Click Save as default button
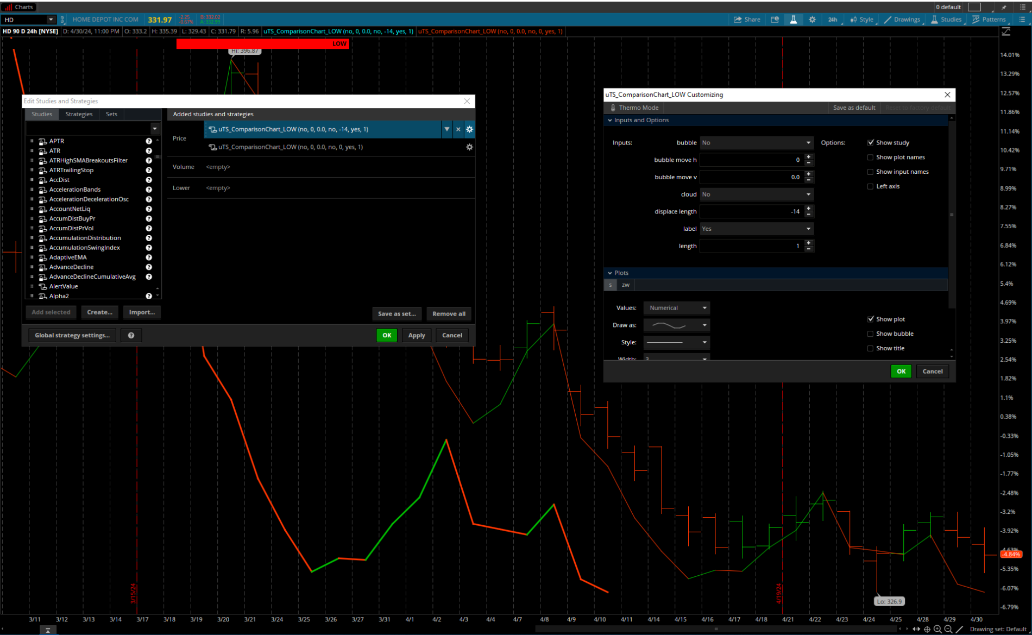 [854, 108]
